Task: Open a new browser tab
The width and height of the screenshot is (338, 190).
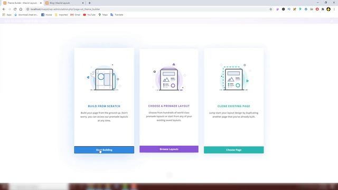Action: click(x=89, y=3)
